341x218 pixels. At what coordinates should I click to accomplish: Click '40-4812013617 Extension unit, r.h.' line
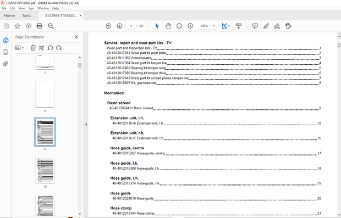217,138
